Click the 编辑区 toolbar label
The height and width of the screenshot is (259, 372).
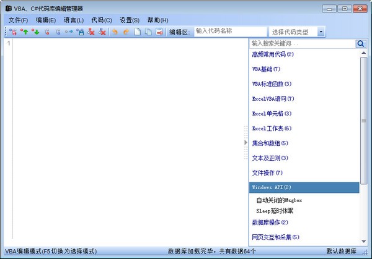coord(180,32)
